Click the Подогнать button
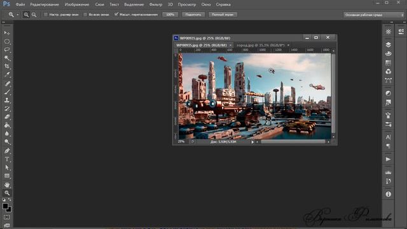 [193, 15]
